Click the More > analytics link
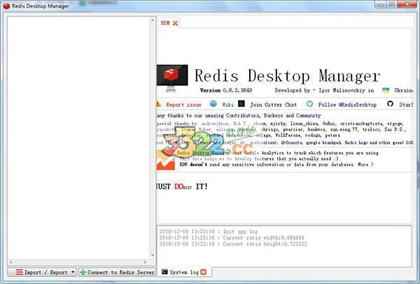Image resolution: width=420 pixels, height=284 pixels. tap(365, 164)
